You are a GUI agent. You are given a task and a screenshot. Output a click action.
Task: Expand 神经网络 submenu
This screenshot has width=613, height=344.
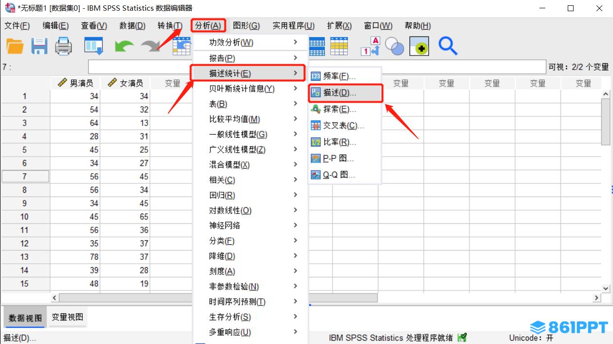tap(251, 225)
